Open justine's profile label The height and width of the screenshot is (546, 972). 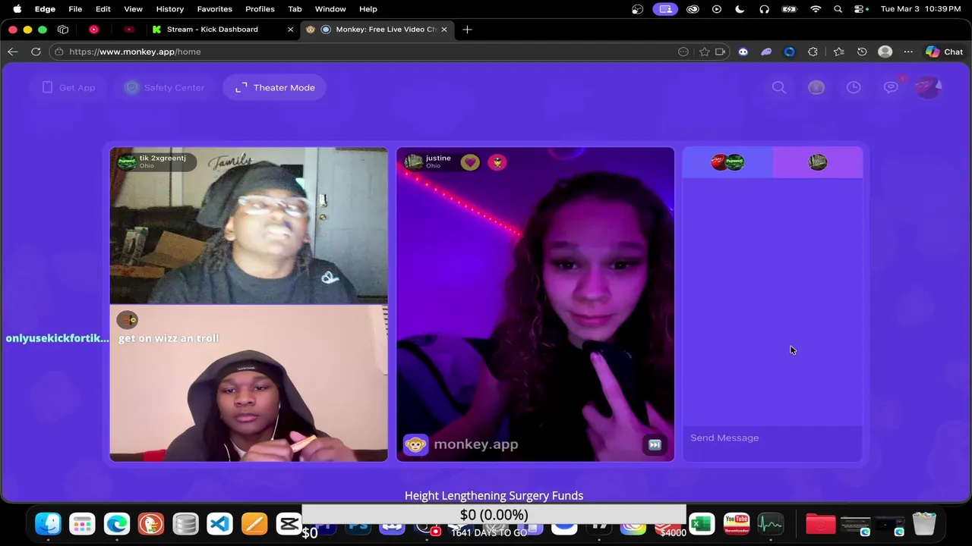pos(429,162)
